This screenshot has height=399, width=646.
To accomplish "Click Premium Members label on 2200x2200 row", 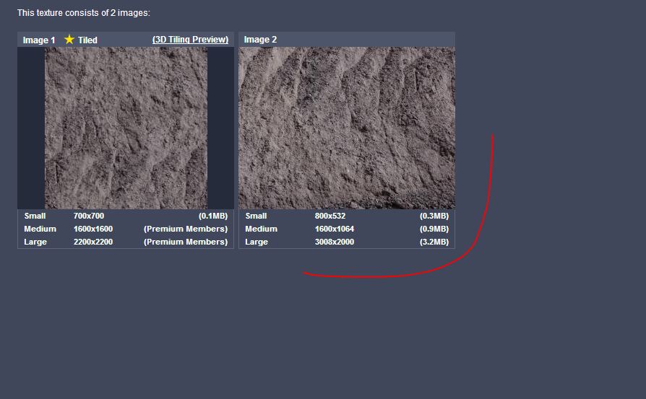I will (x=186, y=242).
